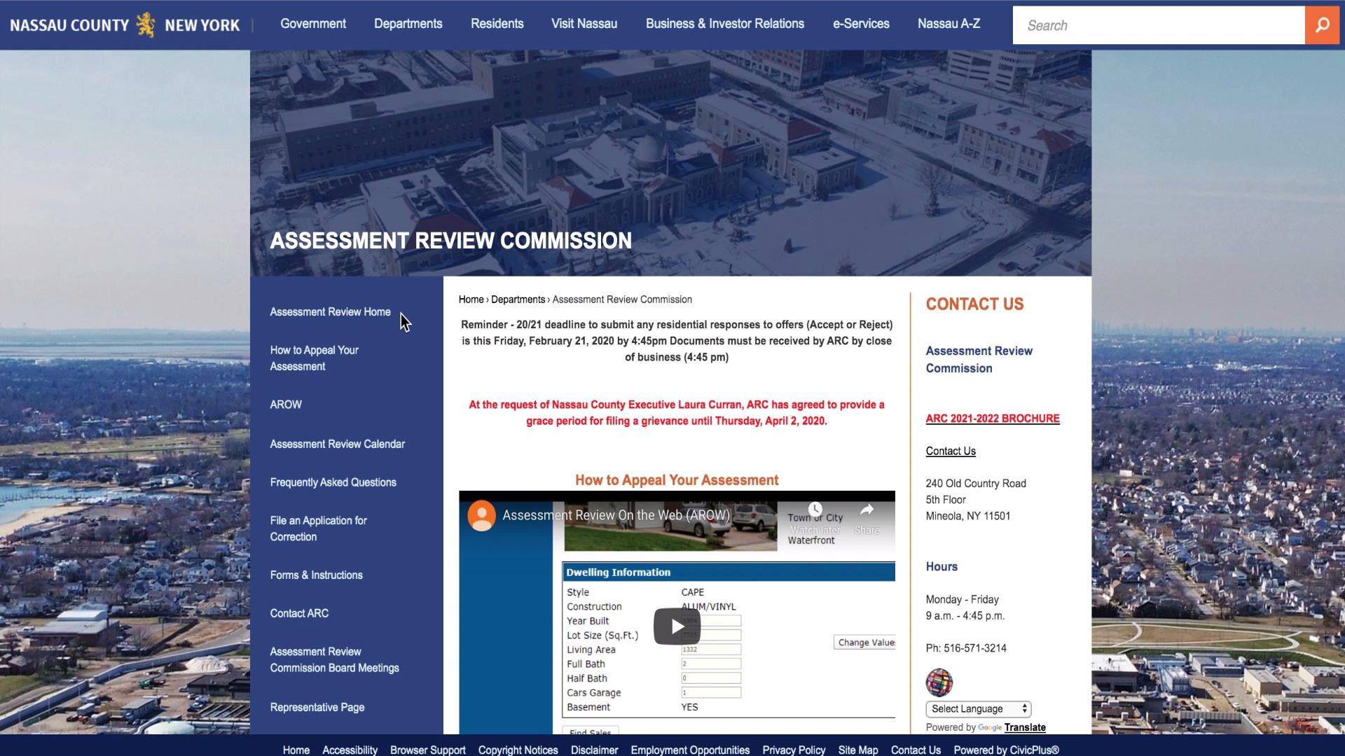Click the Mineola, NY 11501 address line
This screenshot has height=756, width=1345.
coord(968,517)
